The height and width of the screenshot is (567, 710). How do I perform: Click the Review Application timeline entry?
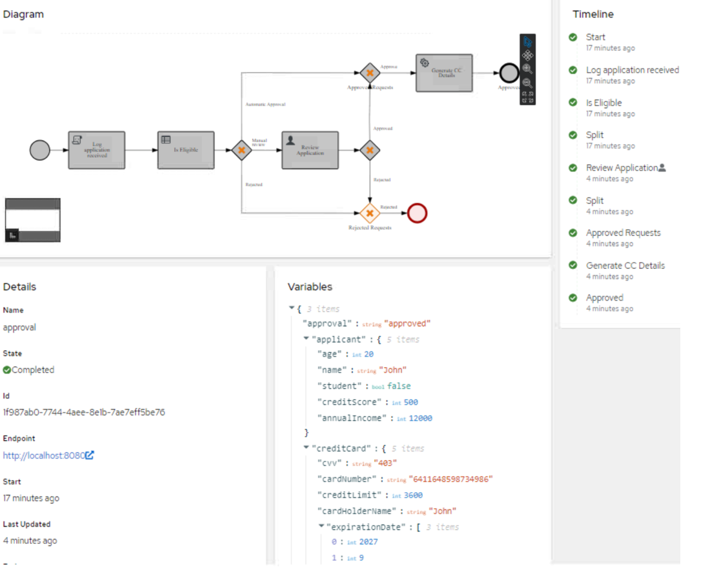622,168
